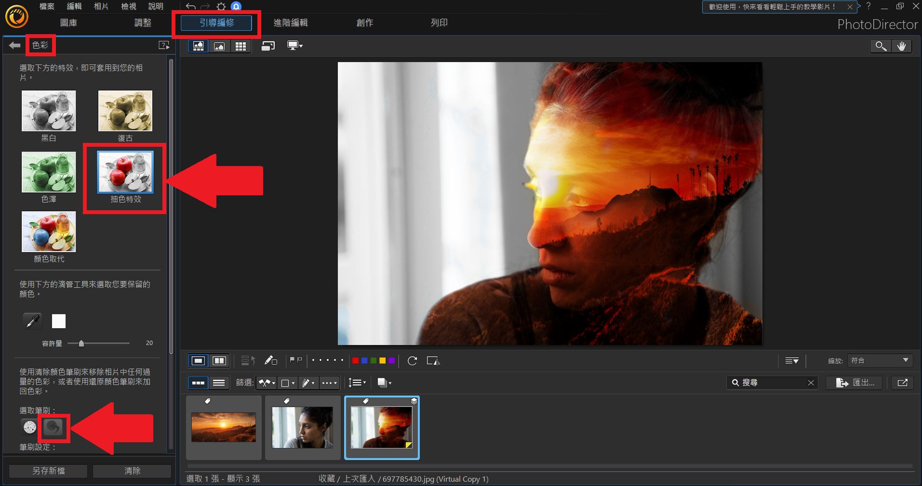The height and width of the screenshot is (486, 922).
Task: Open the 縮放 zoom level dropdown
Action: tap(880, 360)
